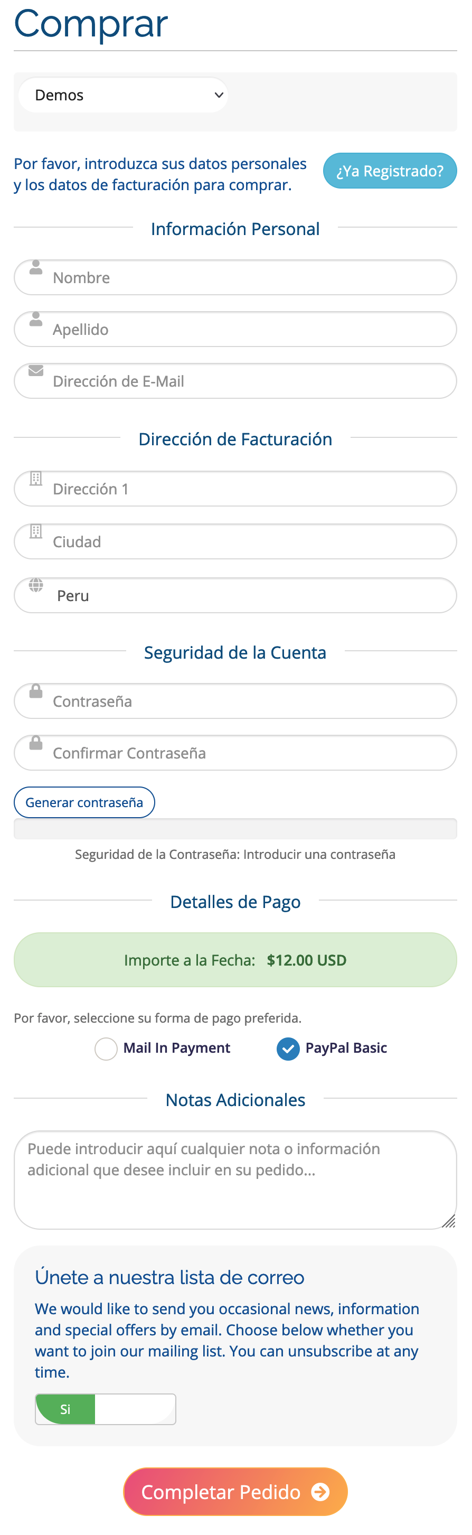The height and width of the screenshot is (1535, 472).
Task: Click the resize handle of notes textarea
Action: [x=449, y=1221]
